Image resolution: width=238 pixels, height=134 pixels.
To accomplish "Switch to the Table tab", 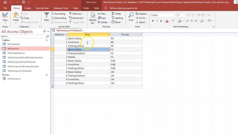I will [96, 8].
